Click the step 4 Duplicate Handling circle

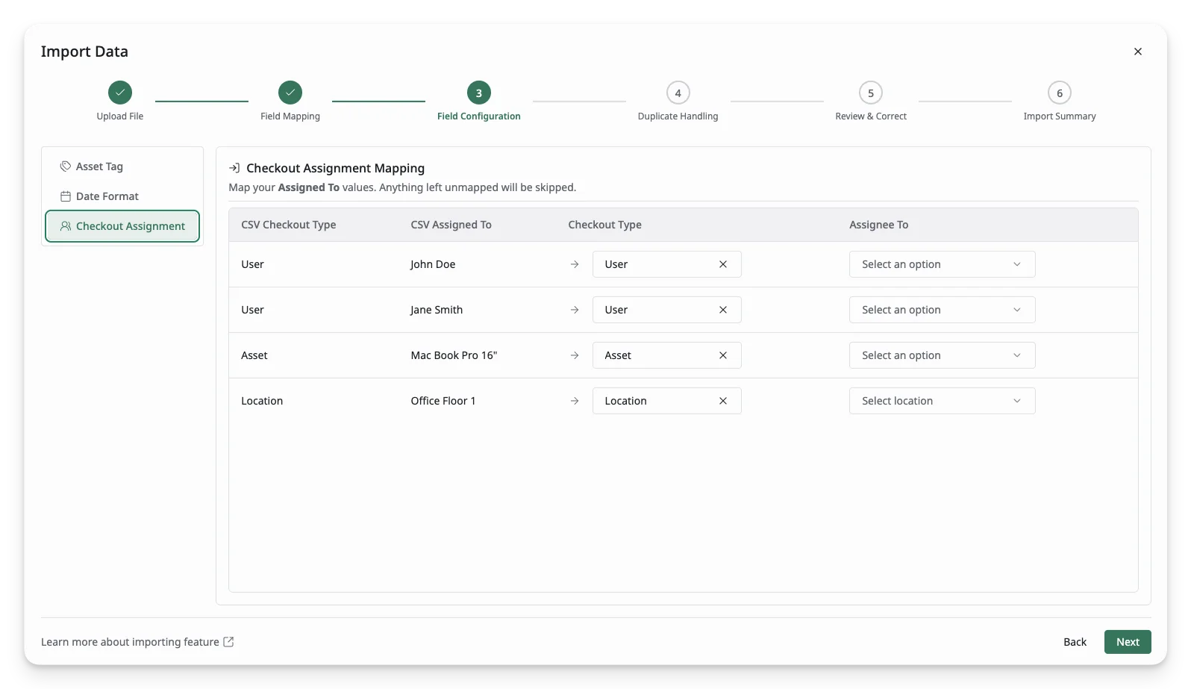point(678,93)
